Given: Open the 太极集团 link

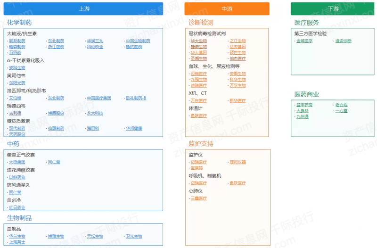Looking at the screenshot, I should [x=17, y=162].
